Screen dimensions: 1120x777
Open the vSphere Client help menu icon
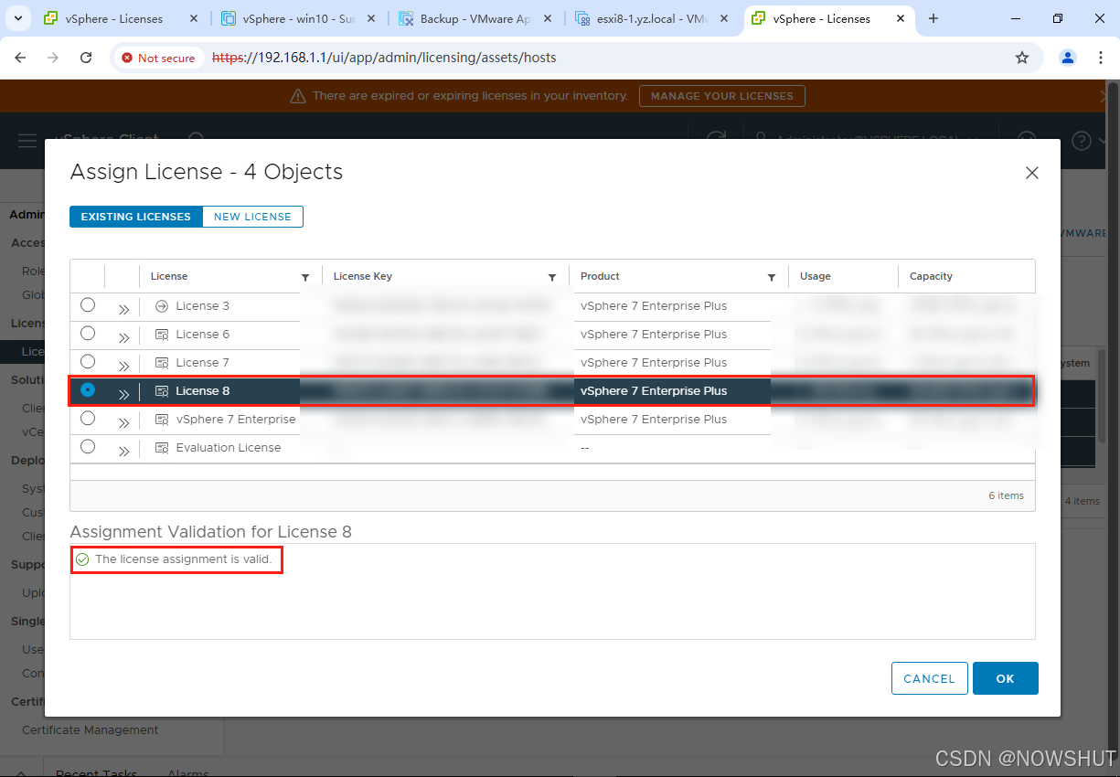tap(1083, 141)
